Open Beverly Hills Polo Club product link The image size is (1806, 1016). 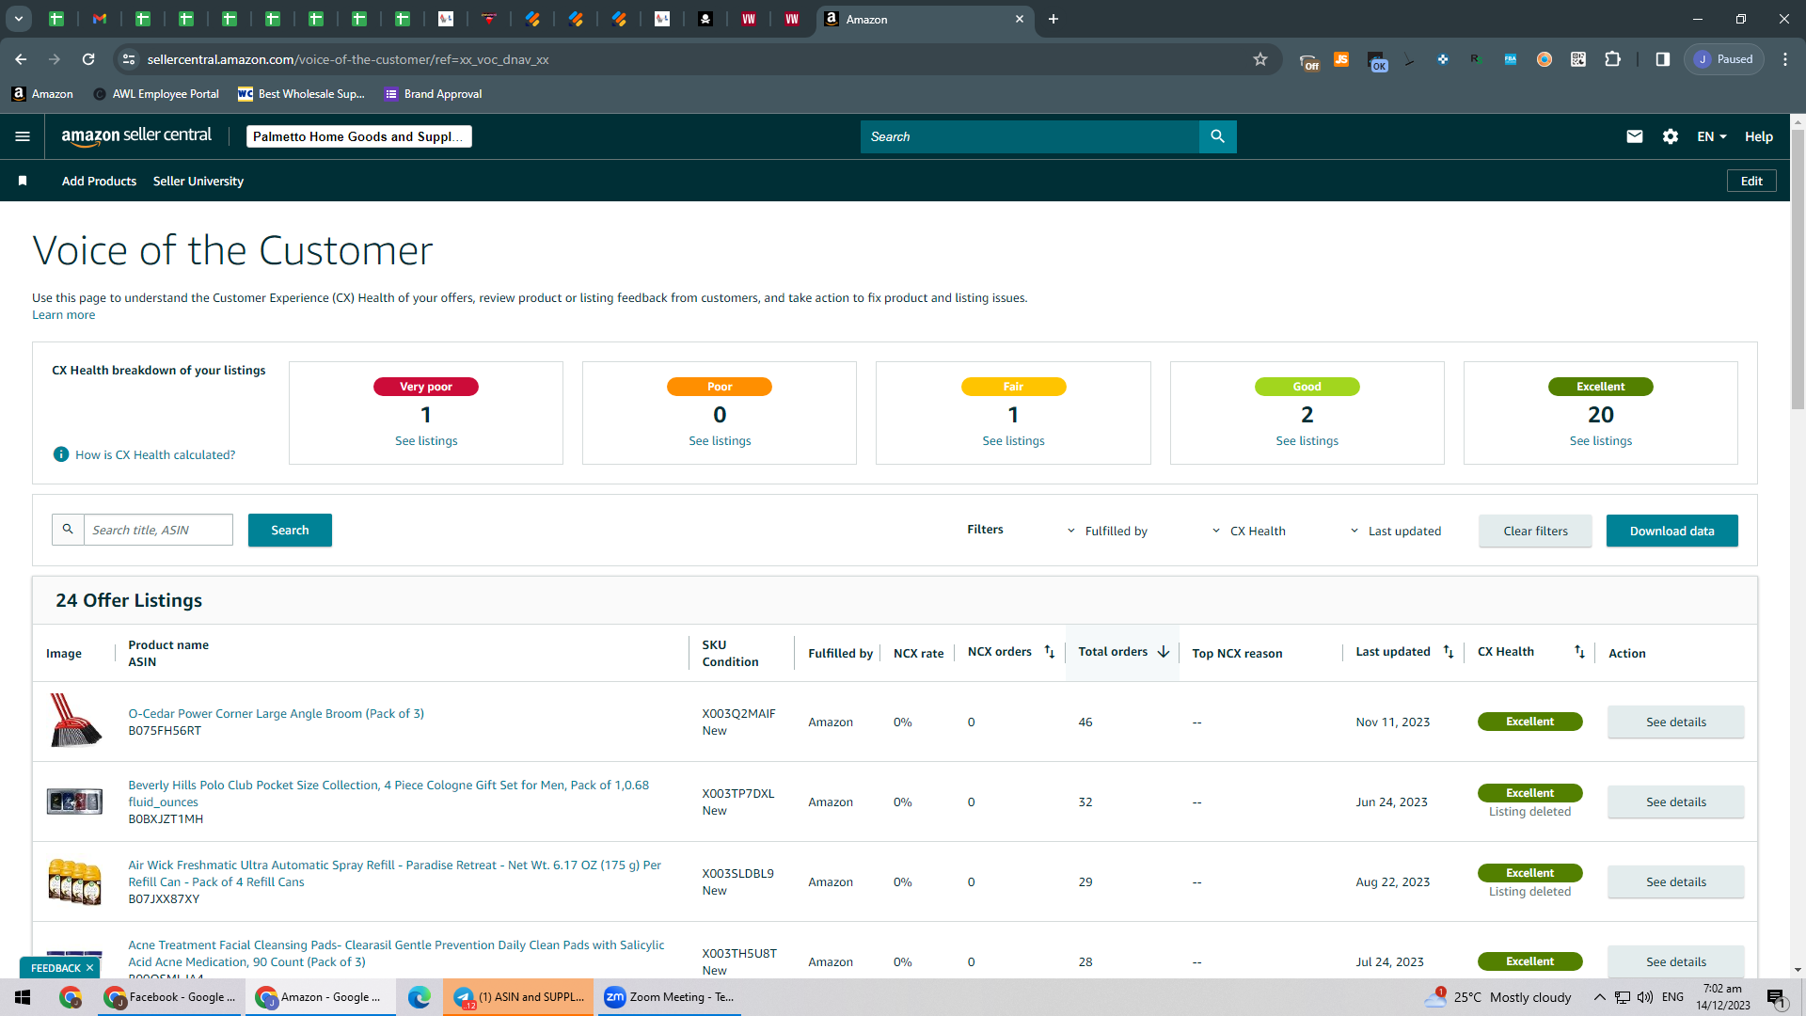pos(388,793)
